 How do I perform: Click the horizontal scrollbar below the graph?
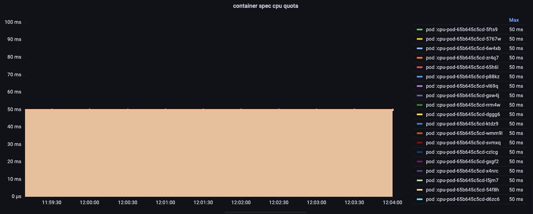coord(266,212)
